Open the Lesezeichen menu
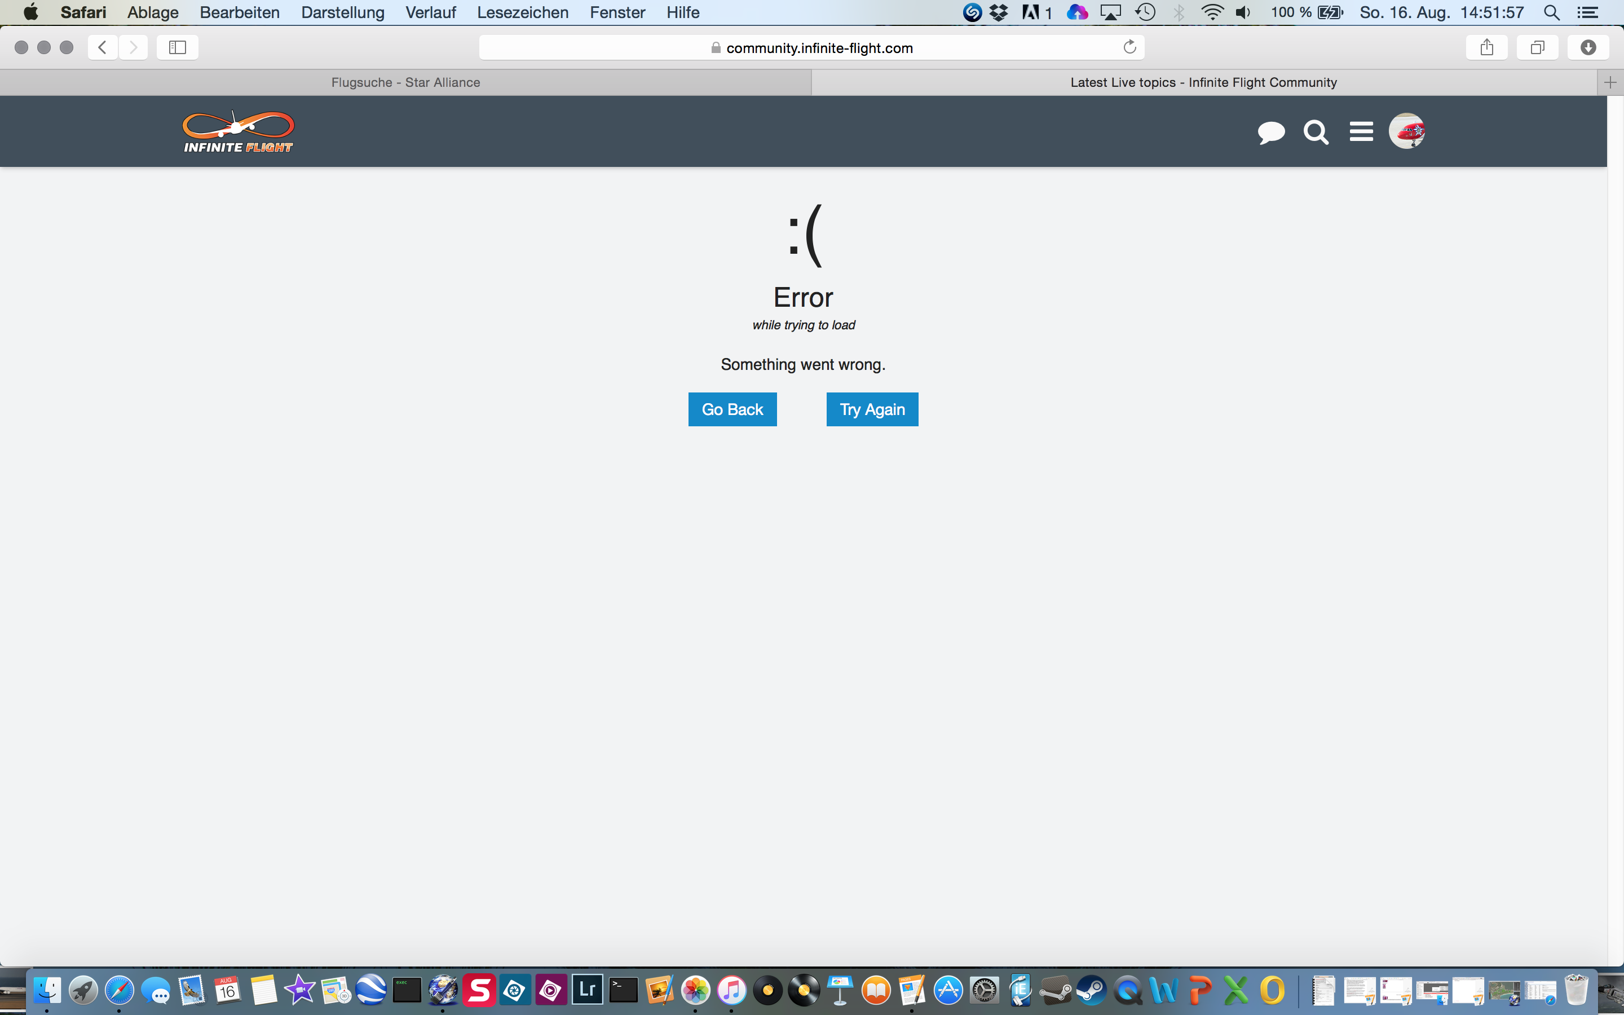This screenshot has height=1015, width=1624. pos(522,12)
